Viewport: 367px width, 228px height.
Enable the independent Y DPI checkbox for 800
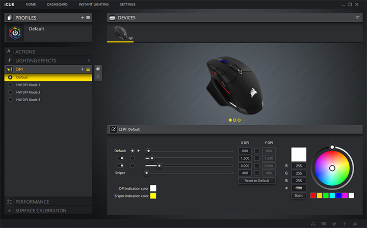coord(257,151)
